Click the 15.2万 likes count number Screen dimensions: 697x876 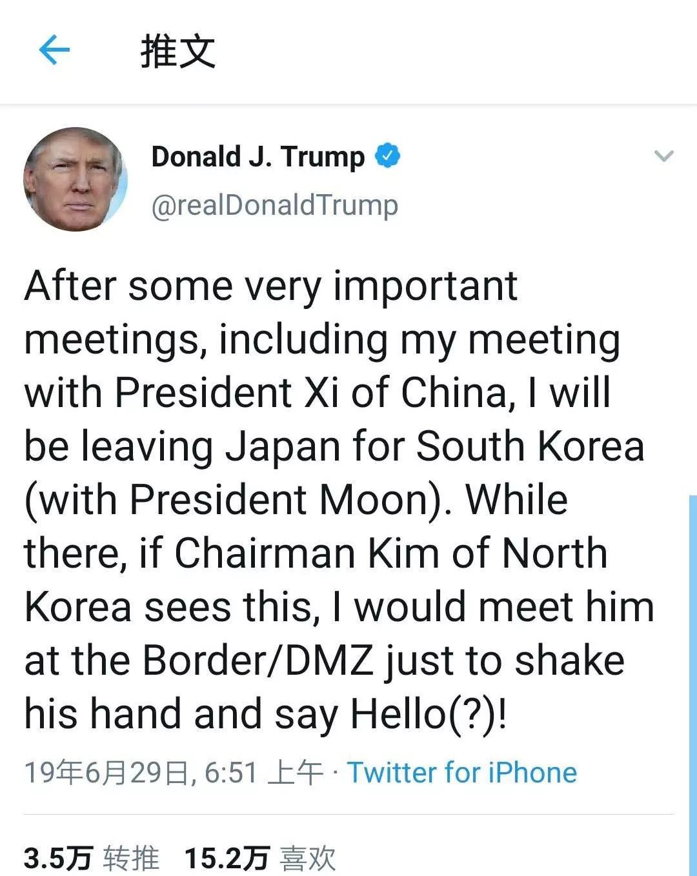point(226,859)
